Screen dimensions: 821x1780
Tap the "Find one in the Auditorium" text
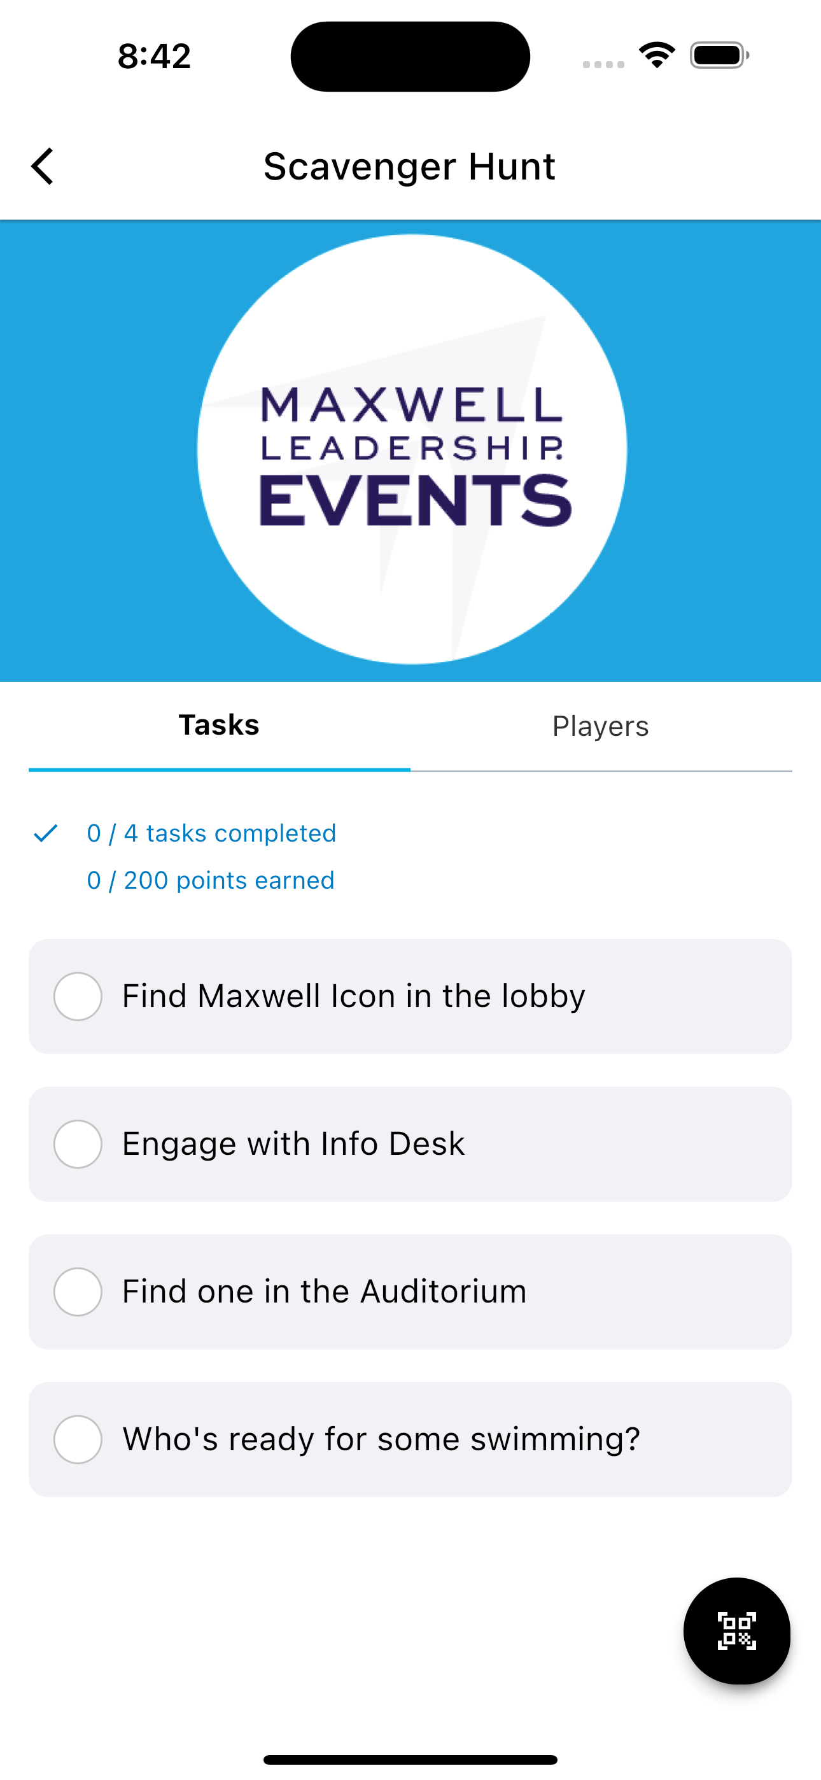pyautogui.click(x=324, y=1292)
